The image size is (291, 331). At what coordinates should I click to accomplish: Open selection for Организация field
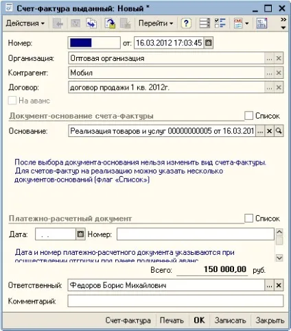coord(269,58)
